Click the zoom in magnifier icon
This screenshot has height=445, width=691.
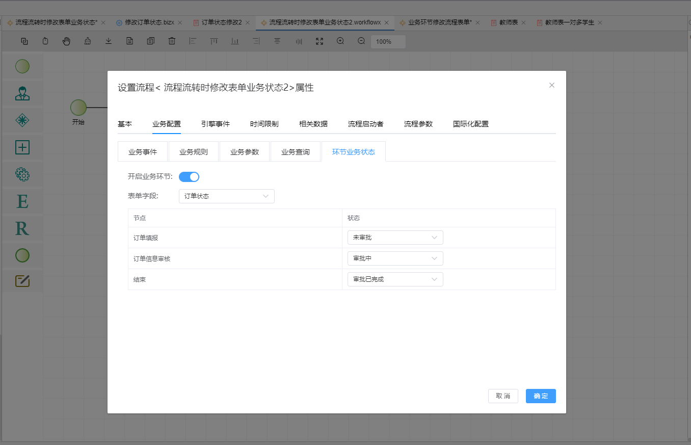click(340, 41)
